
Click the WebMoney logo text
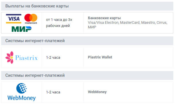pyautogui.click(x=22, y=98)
